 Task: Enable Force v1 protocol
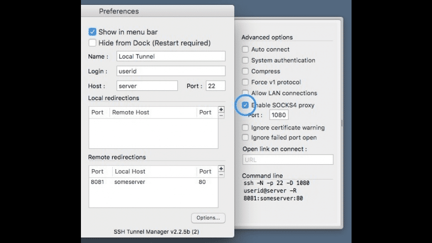245,82
